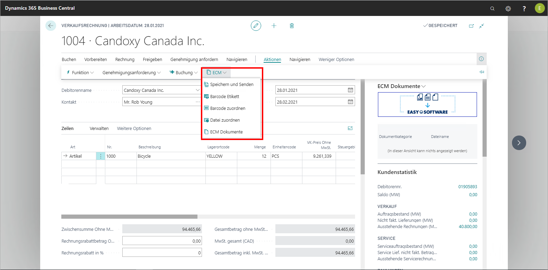
Task: Click the EASY SOFTWARE drop zone
Action: point(427,104)
